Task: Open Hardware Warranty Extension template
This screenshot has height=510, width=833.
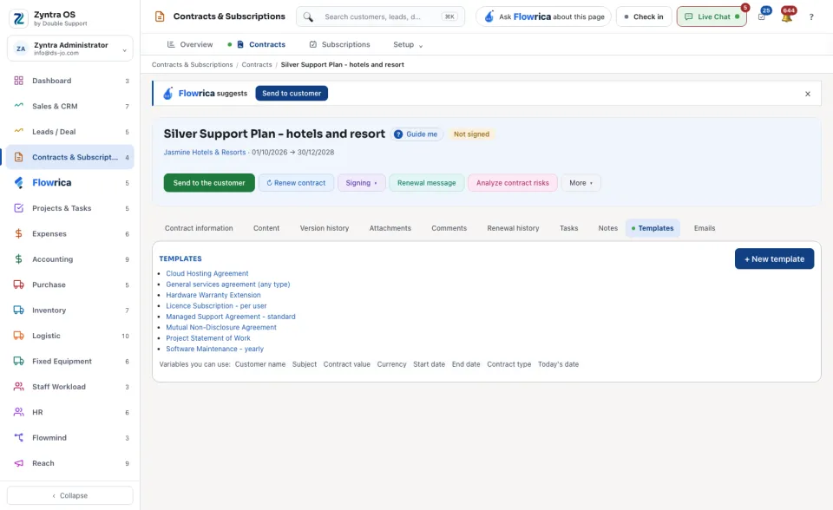Action: pyautogui.click(x=213, y=296)
